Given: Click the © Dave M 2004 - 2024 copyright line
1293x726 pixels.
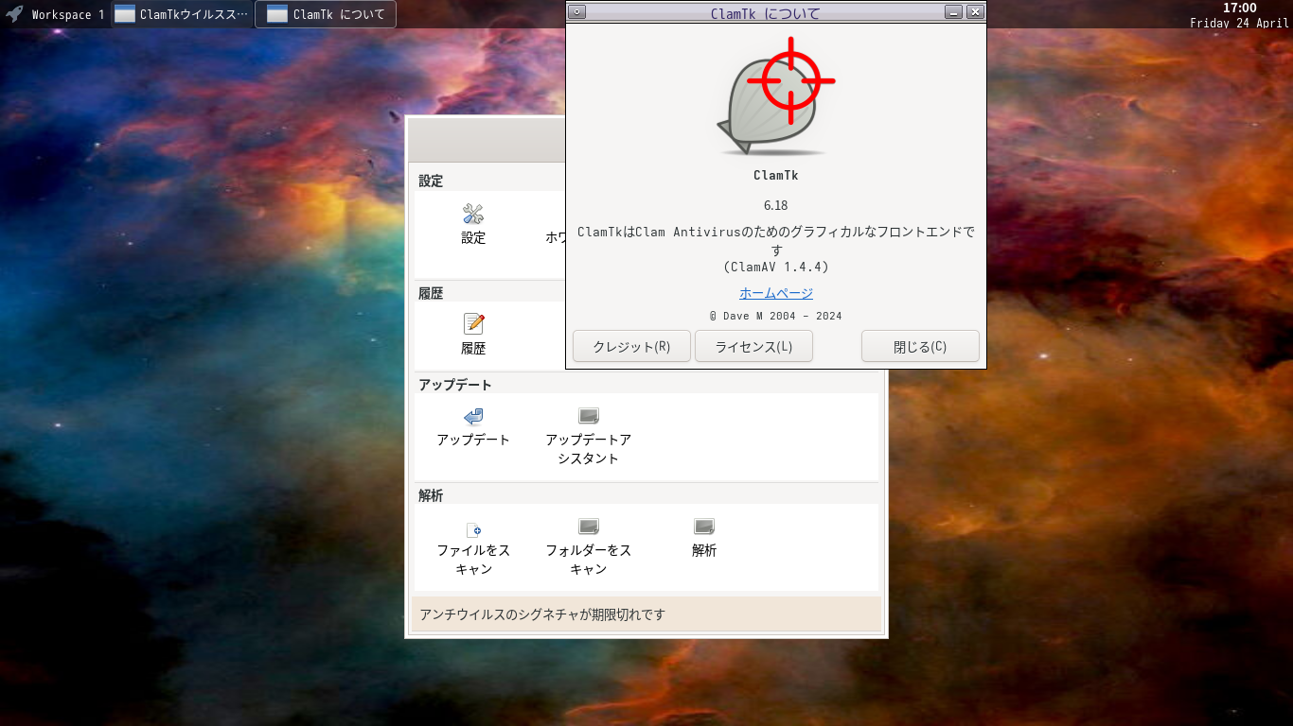Looking at the screenshot, I should click(x=776, y=316).
